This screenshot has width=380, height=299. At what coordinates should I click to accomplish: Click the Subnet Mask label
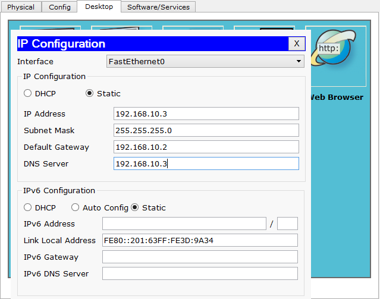pyautogui.click(x=49, y=130)
